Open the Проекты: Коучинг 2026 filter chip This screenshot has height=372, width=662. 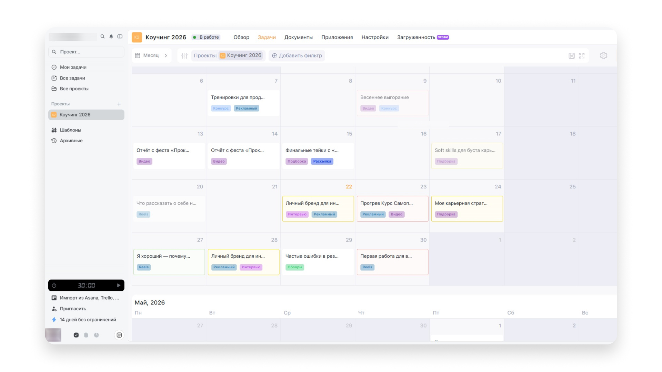[x=228, y=55]
